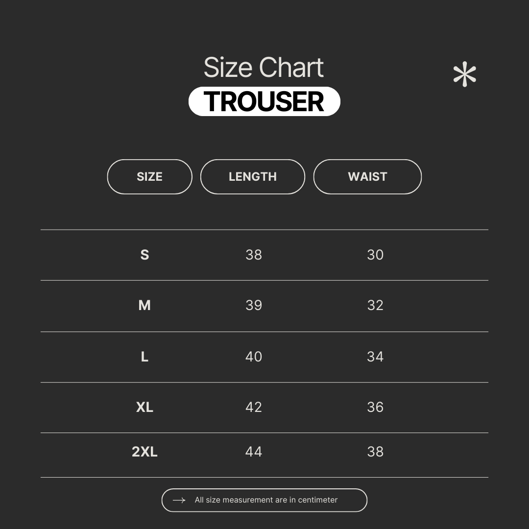Screen dimensions: 529x529
Task: Select the M size row label
Action: 144,306
